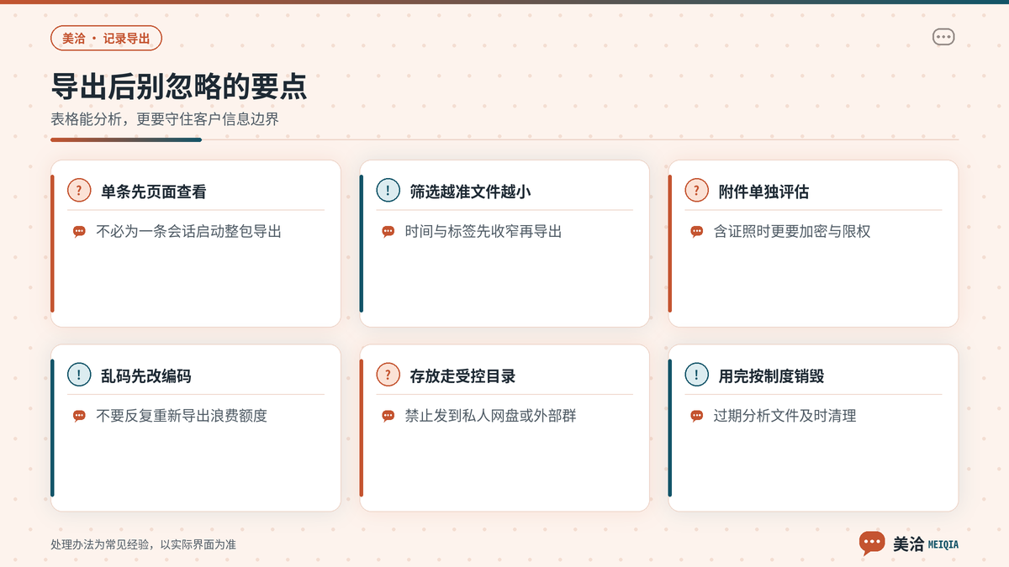1009x567 pixels.
Task: Click bubble icon before 过期分析文件及时清理
Action: pyautogui.click(x=696, y=416)
